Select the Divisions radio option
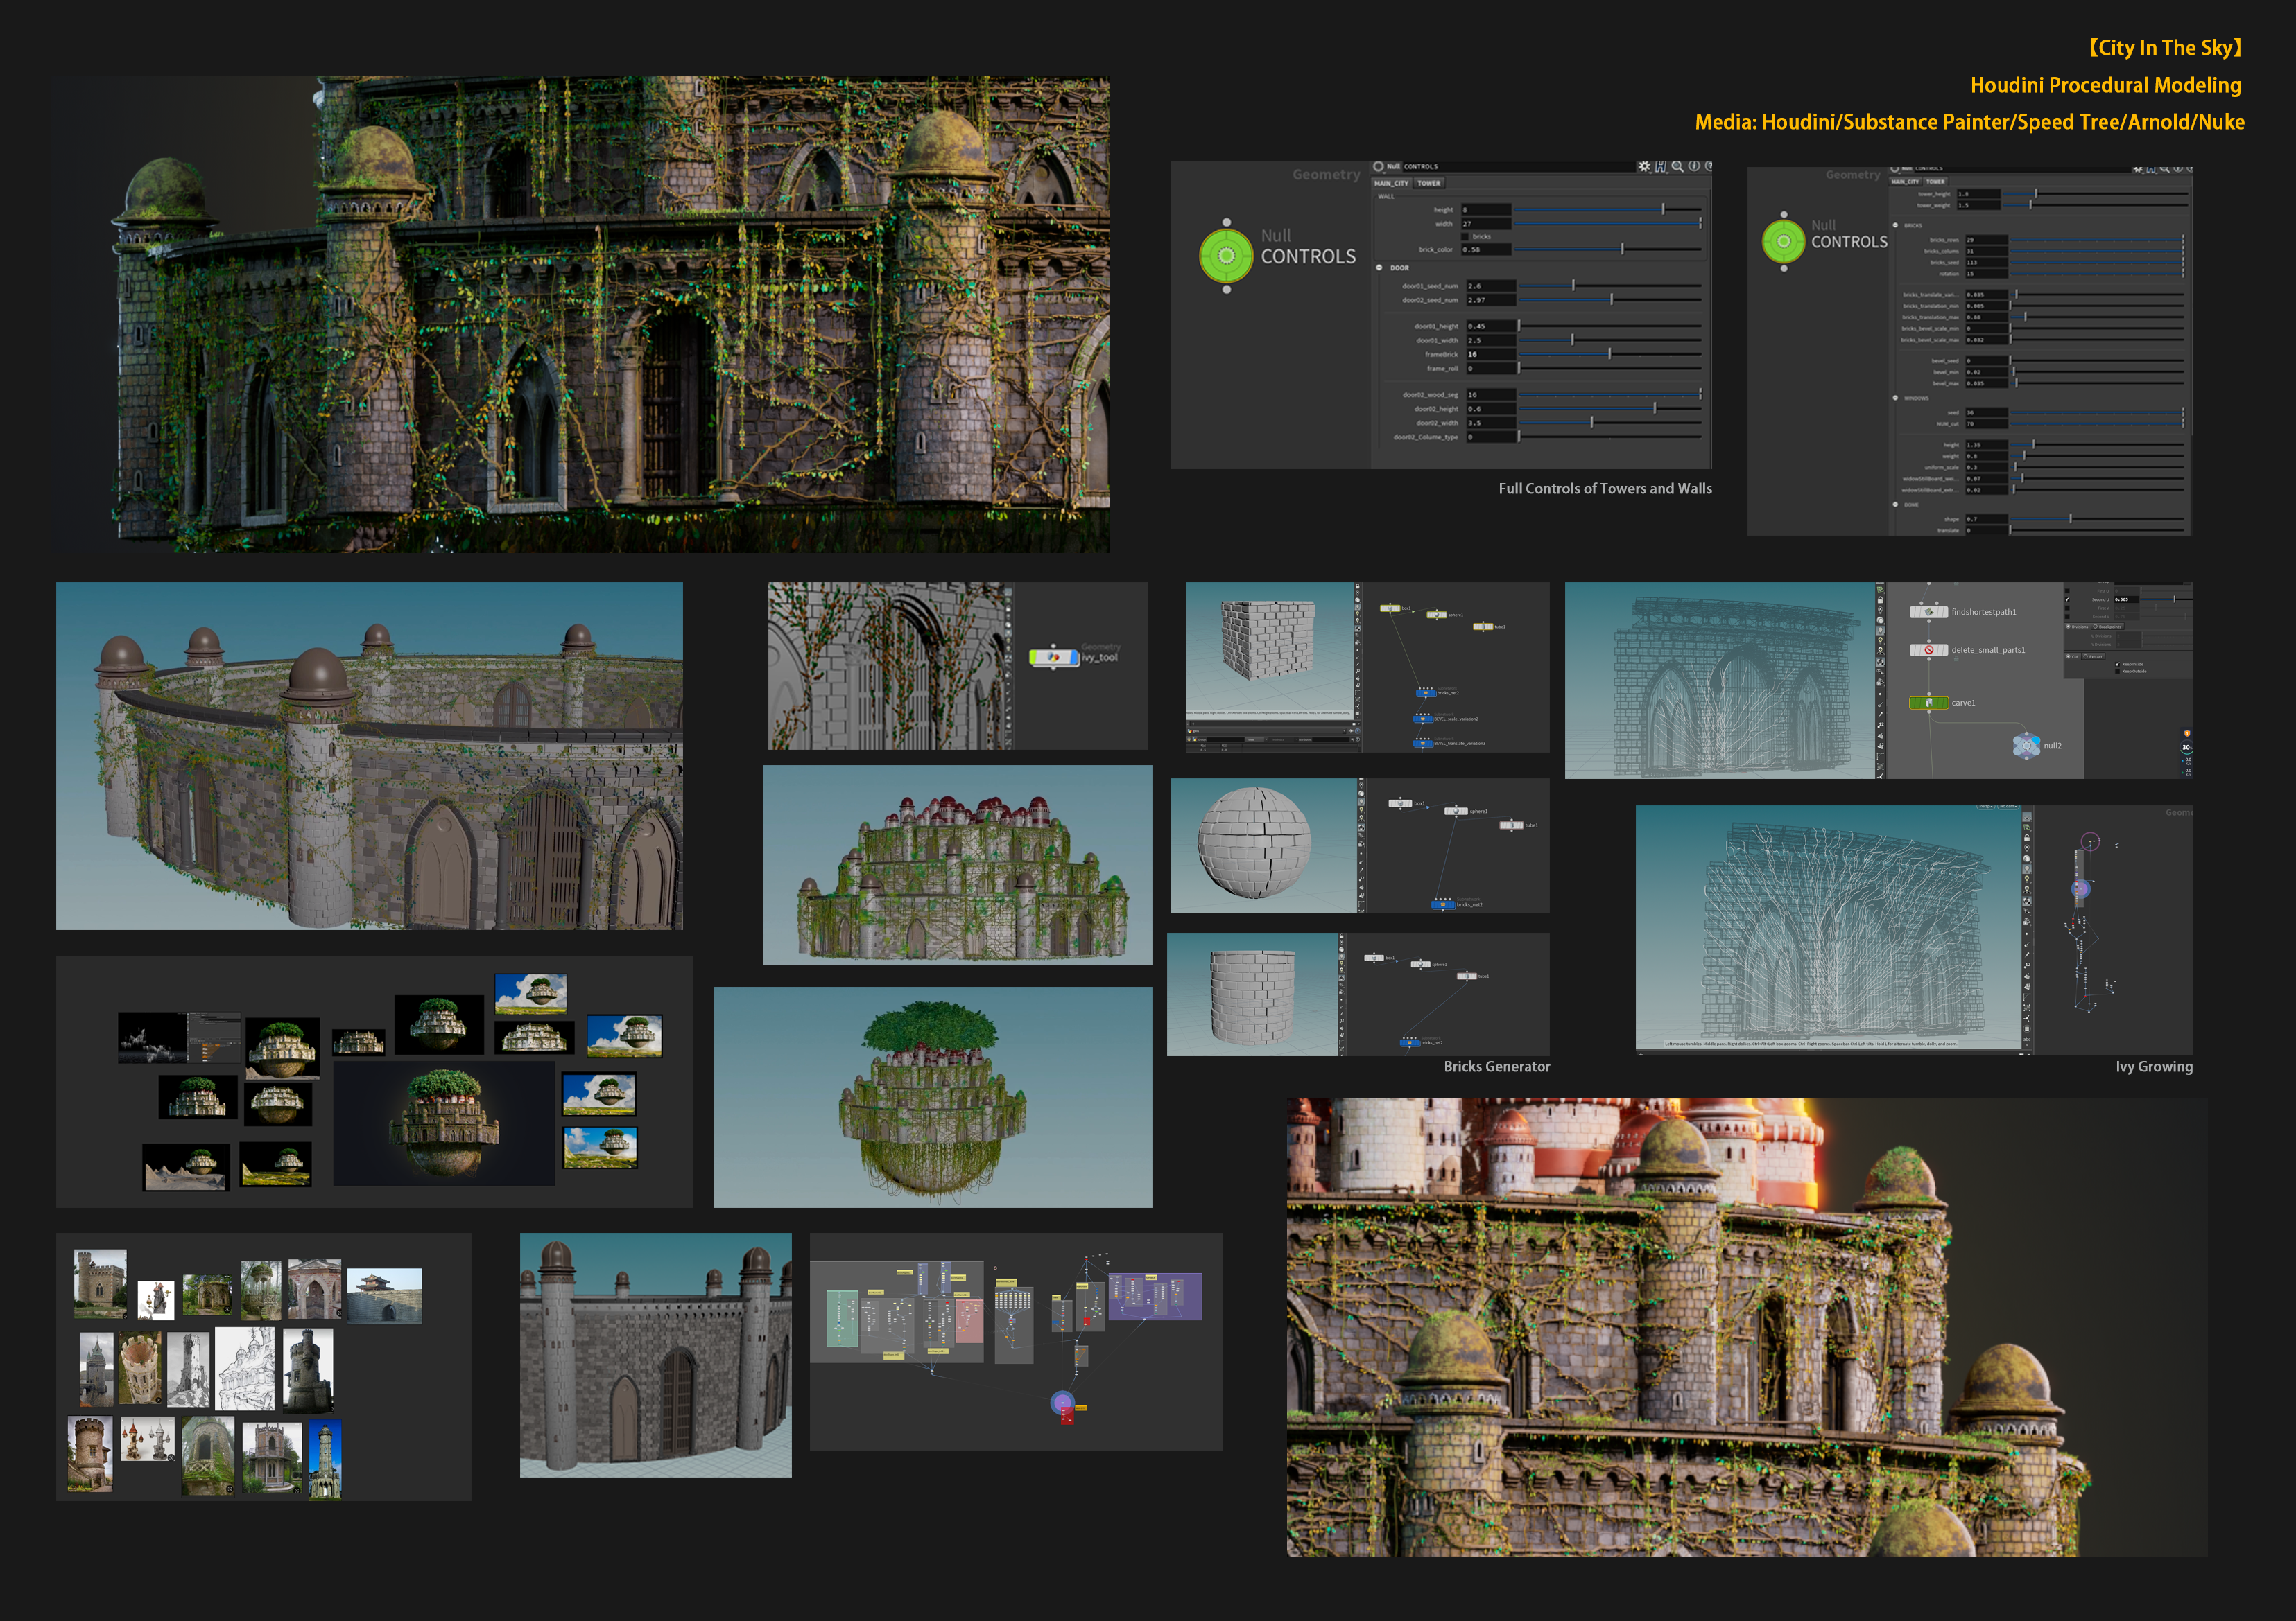 [x=2078, y=627]
